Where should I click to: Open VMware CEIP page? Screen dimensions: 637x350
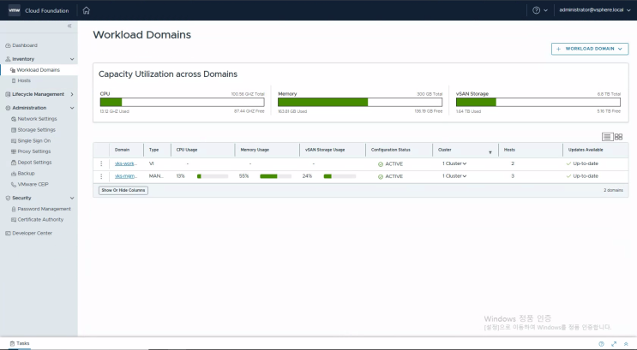click(x=30, y=184)
